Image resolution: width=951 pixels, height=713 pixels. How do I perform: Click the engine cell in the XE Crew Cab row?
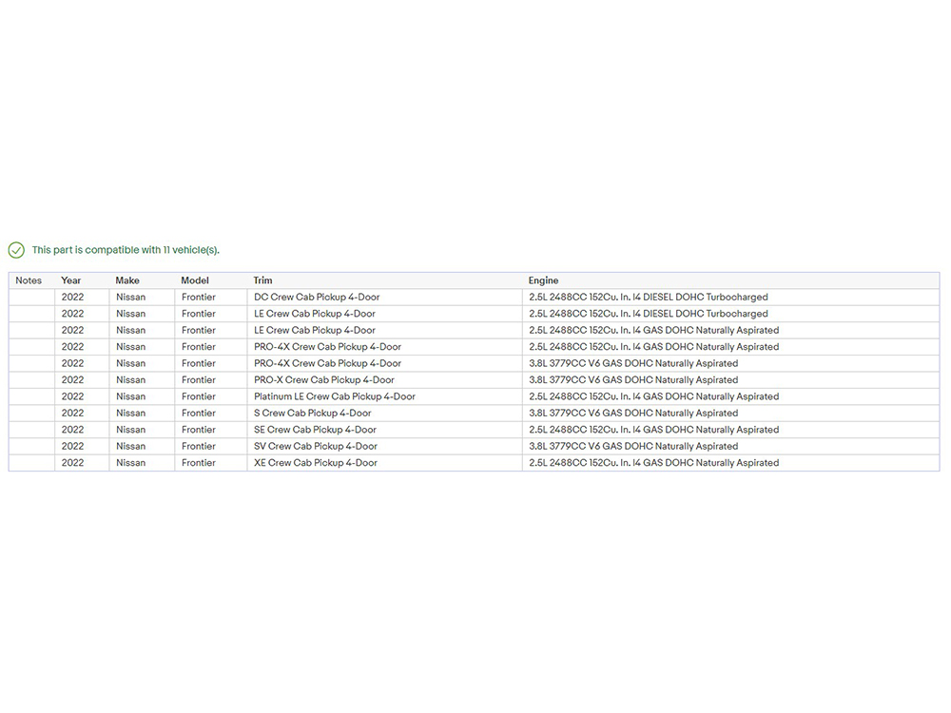coord(730,463)
